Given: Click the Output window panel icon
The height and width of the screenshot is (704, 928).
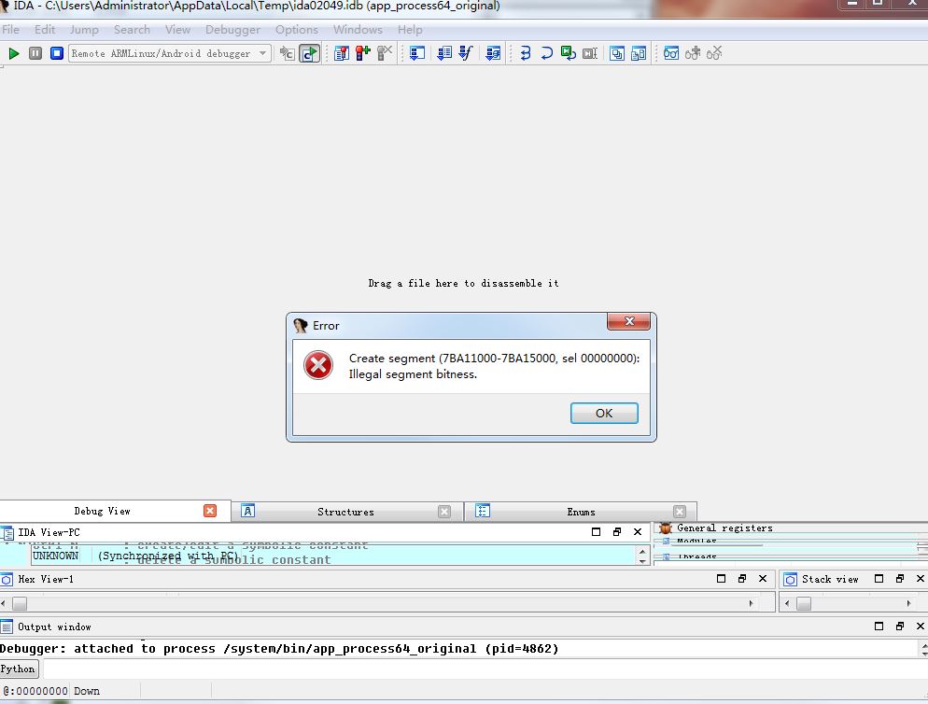Looking at the screenshot, I should pyautogui.click(x=7, y=627).
